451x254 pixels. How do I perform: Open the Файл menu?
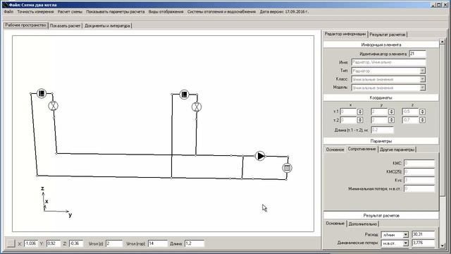[8, 12]
